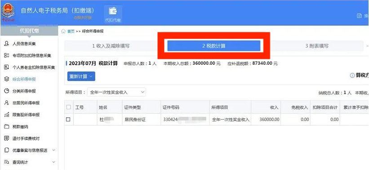Switch to step 3 附表填写
Screen dimensions: 369x170
317,46
